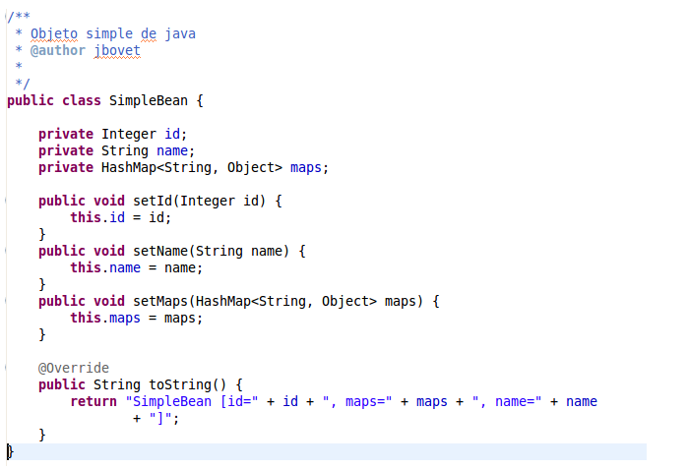Click the "String name" parameter of setName
The height and width of the screenshot is (469, 689).
tap(239, 251)
